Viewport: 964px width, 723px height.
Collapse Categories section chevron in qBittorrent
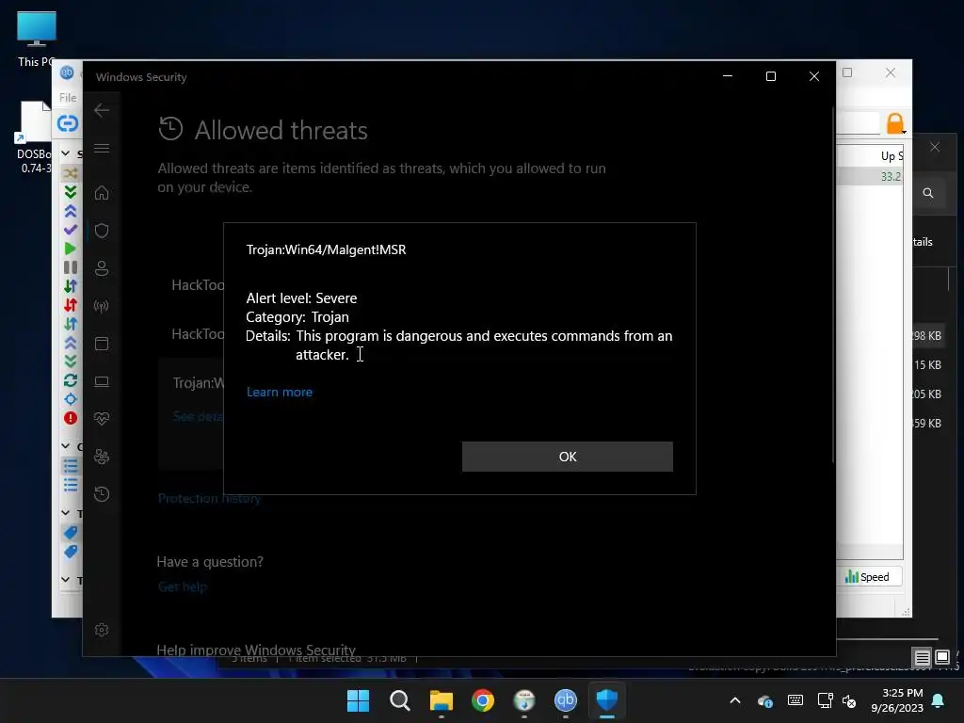coord(66,445)
